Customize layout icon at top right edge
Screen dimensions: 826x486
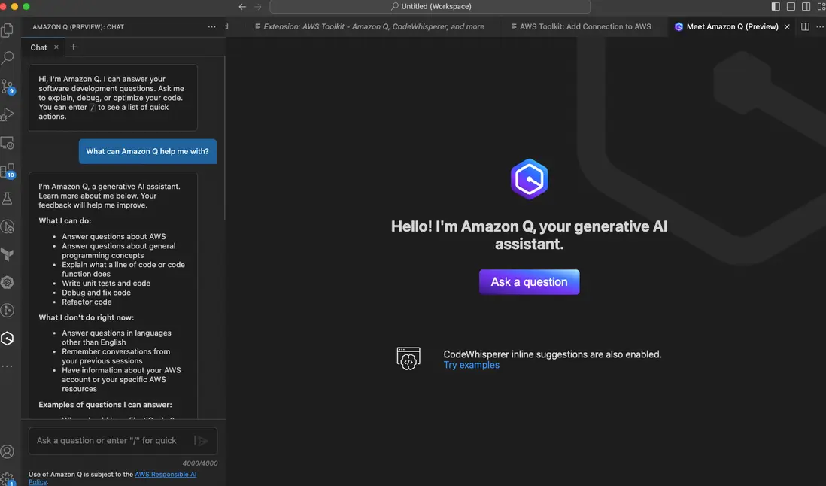pyautogui.click(x=821, y=6)
